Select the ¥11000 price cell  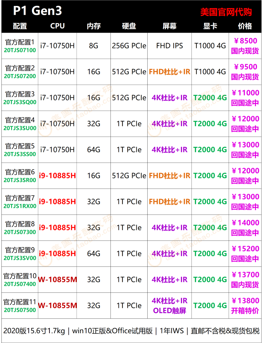click(x=245, y=98)
